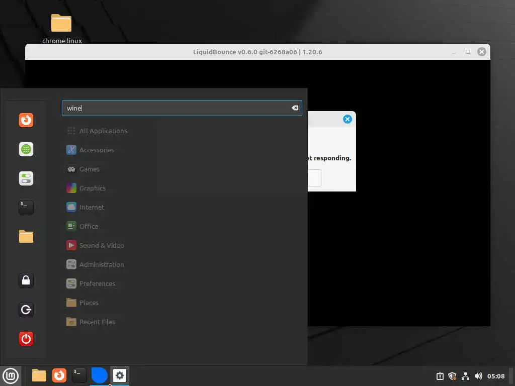Open the calendar from the 05:08 clock
The width and height of the screenshot is (515, 386).
[496, 376]
